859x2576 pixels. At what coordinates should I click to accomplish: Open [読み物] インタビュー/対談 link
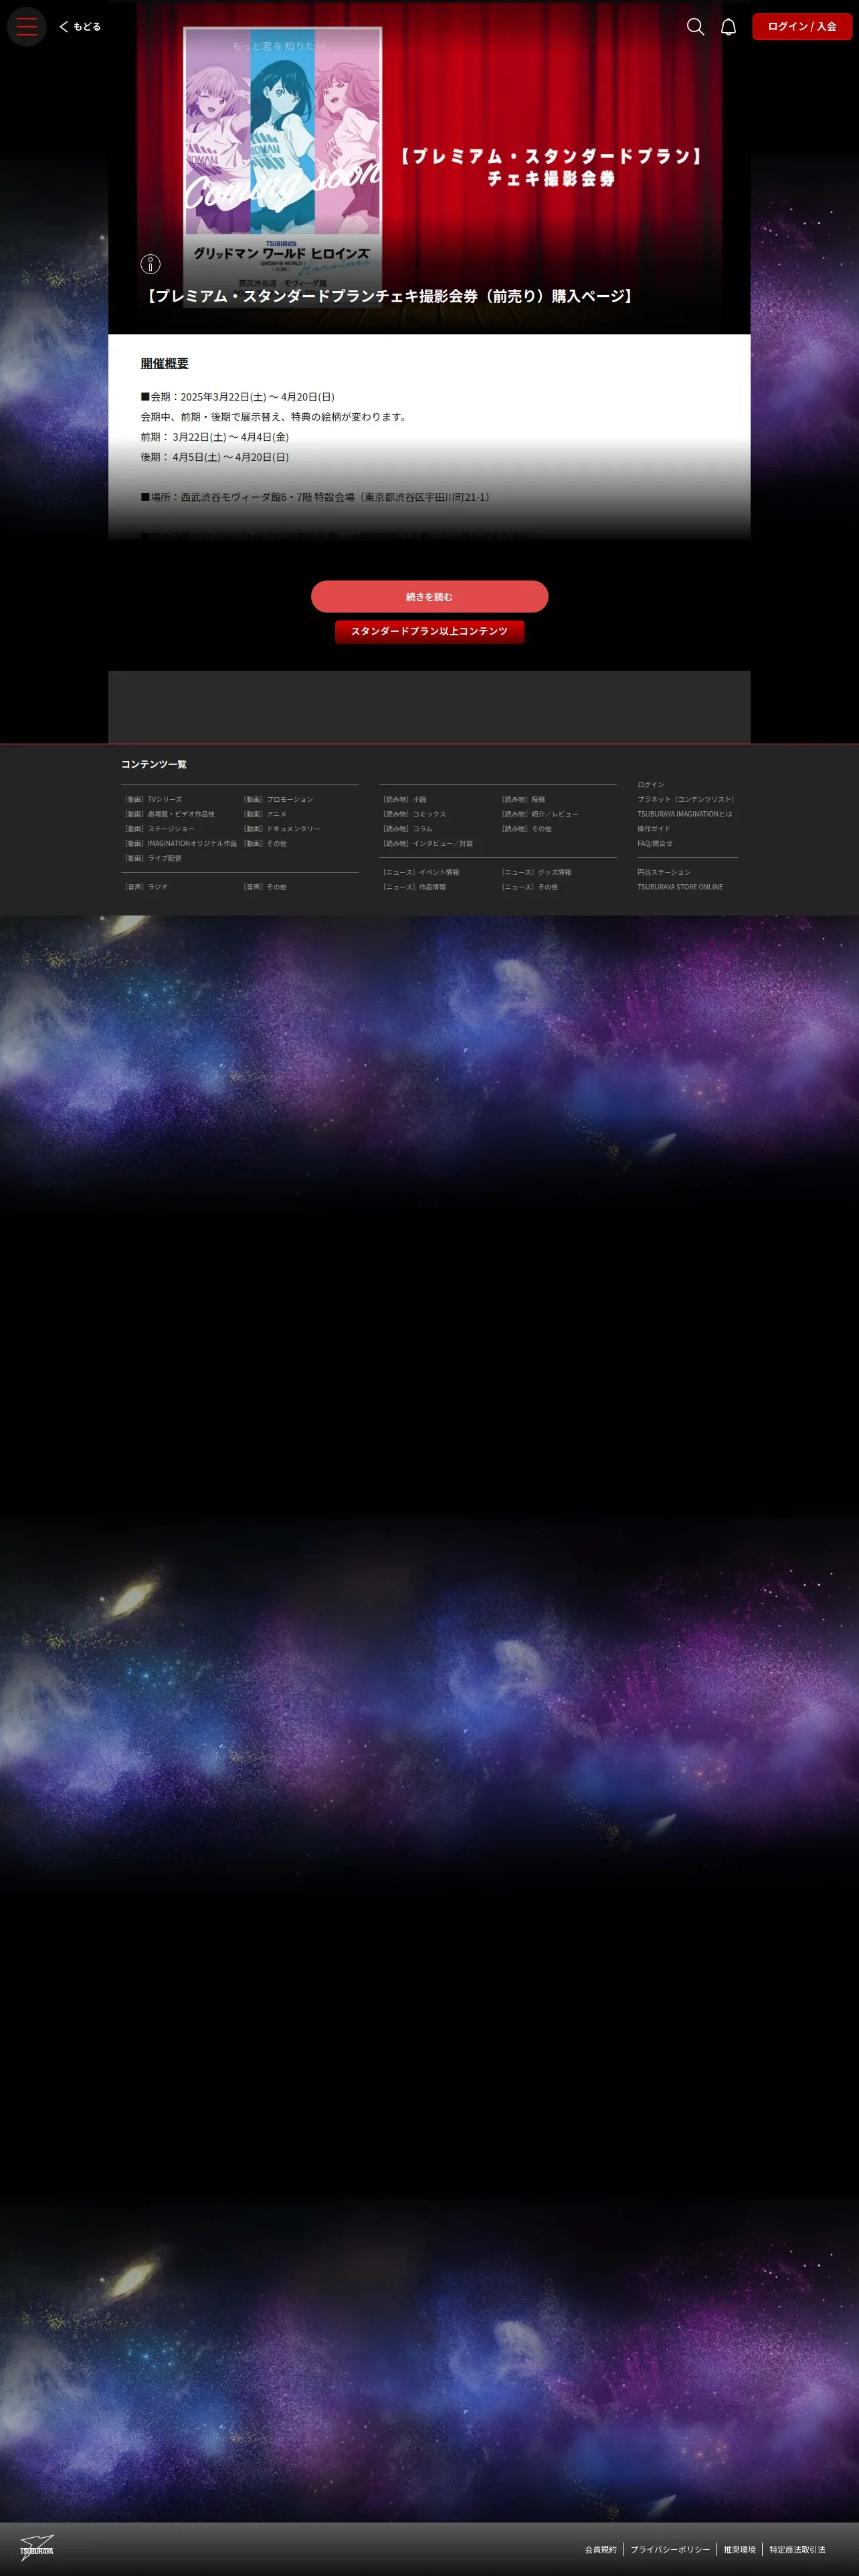click(427, 844)
